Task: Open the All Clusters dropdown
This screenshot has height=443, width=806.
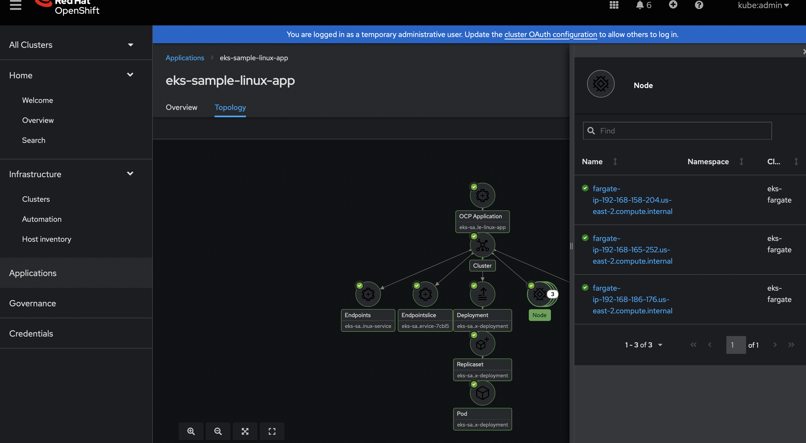Action: click(x=71, y=45)
